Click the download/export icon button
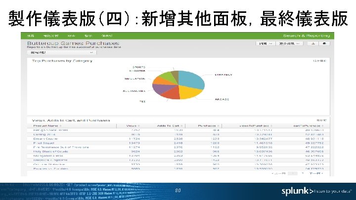This screenshot has height=200, width=356. (313, 43)
